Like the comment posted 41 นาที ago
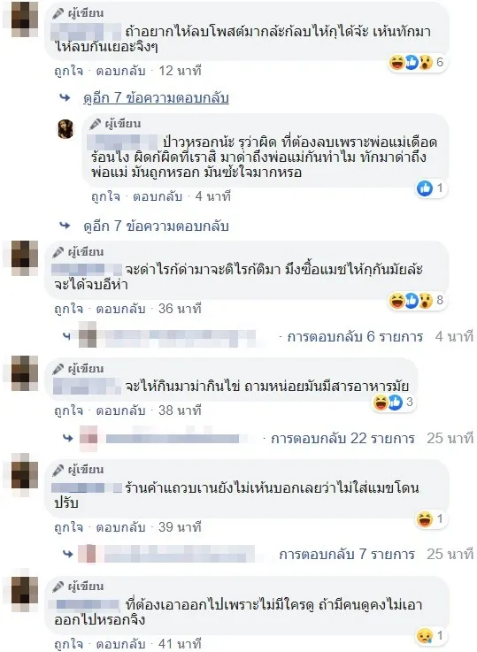 tap(69, 644)
